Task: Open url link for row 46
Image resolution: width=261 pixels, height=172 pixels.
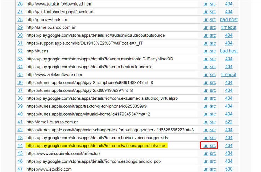Action: (x=206, y=161)
